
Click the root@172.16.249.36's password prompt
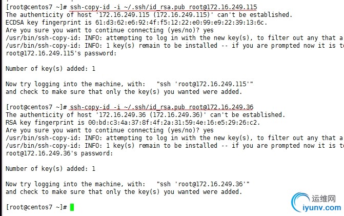(x=59, y=153)
